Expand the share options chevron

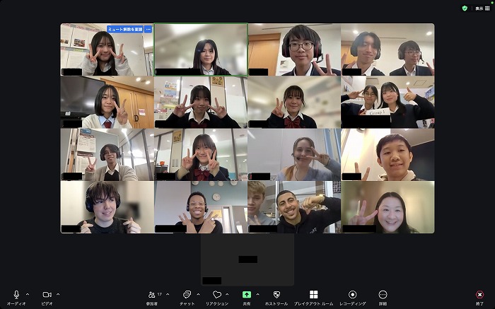(x=257, y=293)
